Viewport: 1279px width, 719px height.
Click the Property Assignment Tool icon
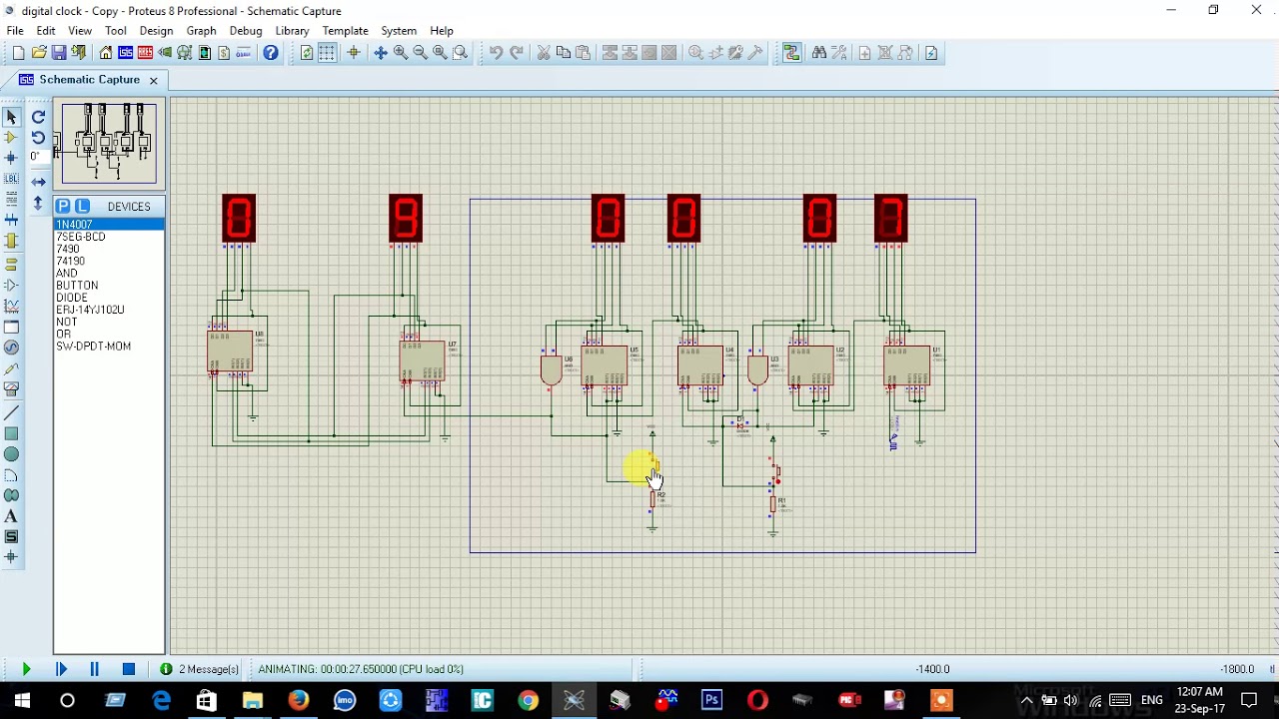839,53
